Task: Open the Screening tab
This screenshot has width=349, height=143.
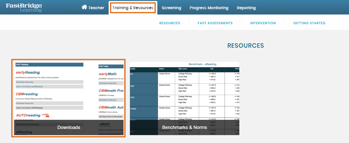Action: click(x=171, y=8)
